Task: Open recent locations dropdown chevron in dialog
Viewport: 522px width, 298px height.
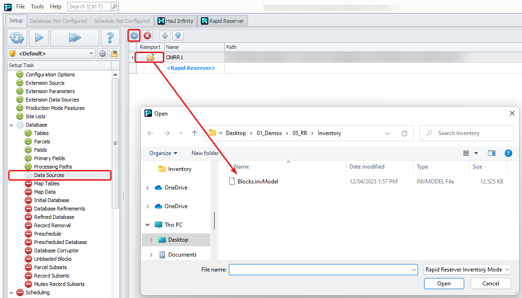Action: 181,133
